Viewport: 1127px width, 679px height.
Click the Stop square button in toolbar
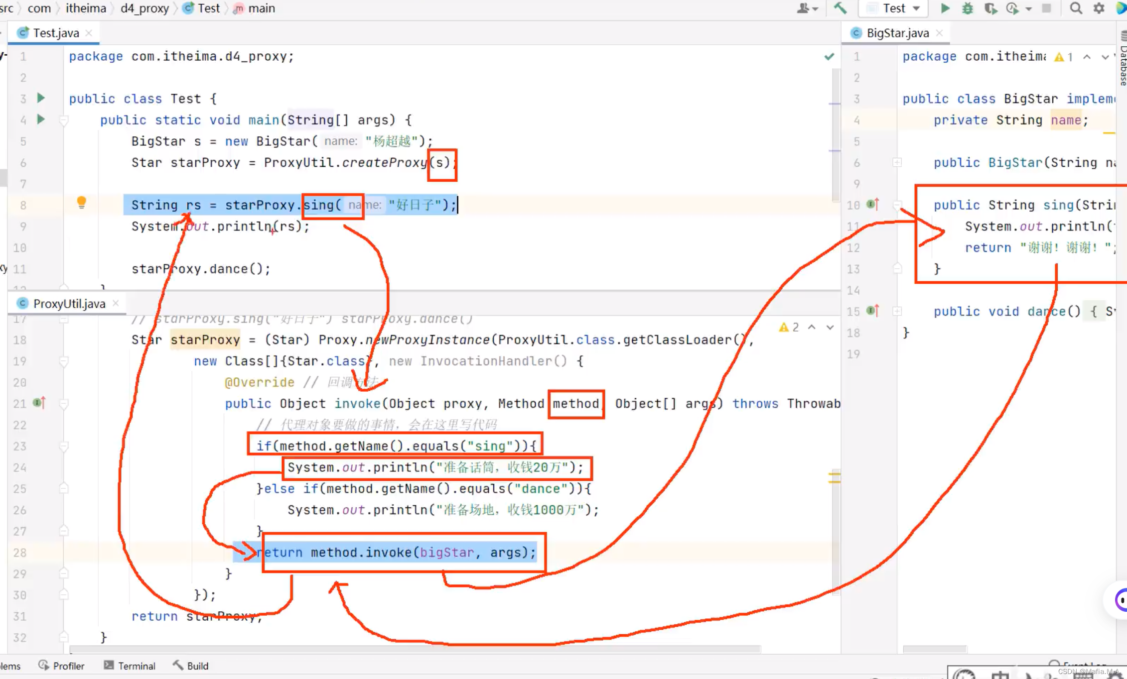click(x=1046, y=8)
